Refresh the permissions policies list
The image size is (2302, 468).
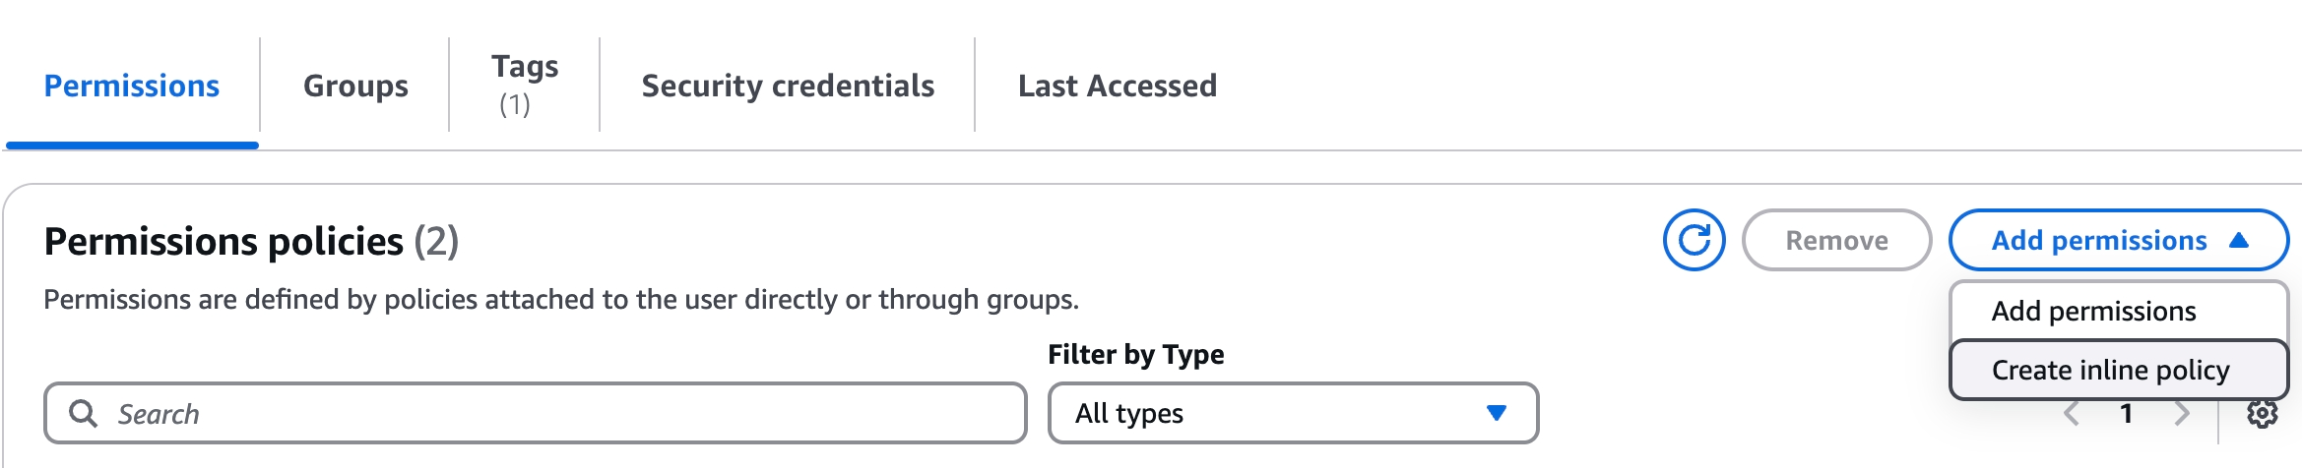tap(1694, 240)
